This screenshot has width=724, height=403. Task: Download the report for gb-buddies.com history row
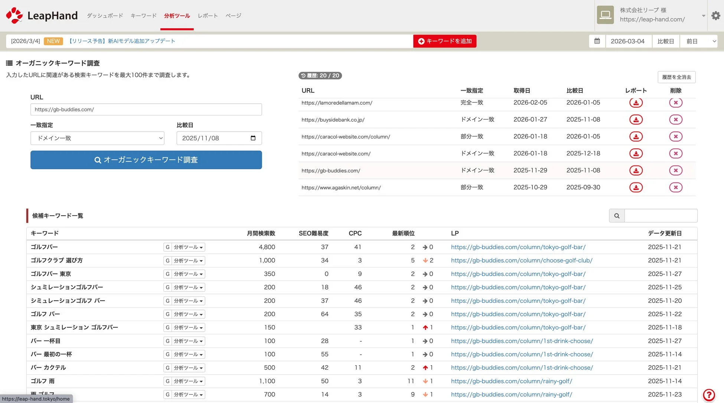click(x=636, y=170)
